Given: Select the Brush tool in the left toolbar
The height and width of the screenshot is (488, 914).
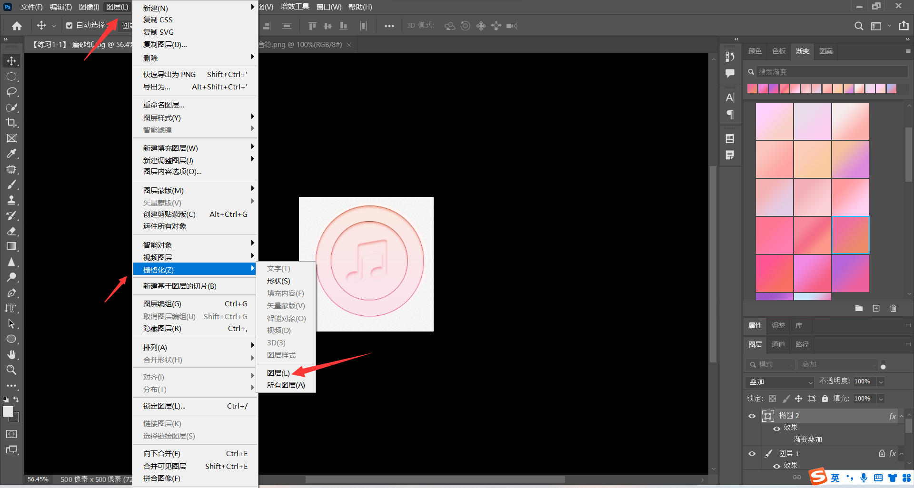Looking at the screenshot, I should click(11, 185).
